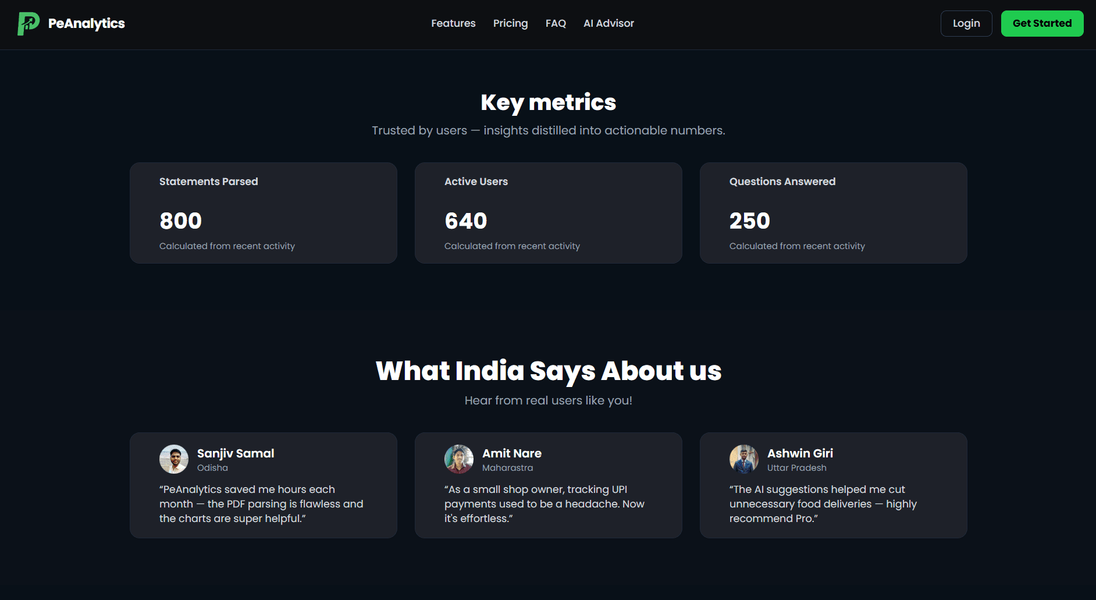This screenshot has height=600, width=1096.
Task: Switch to the Pricing page
Action: pyautogui.click(x=510, y=23)
